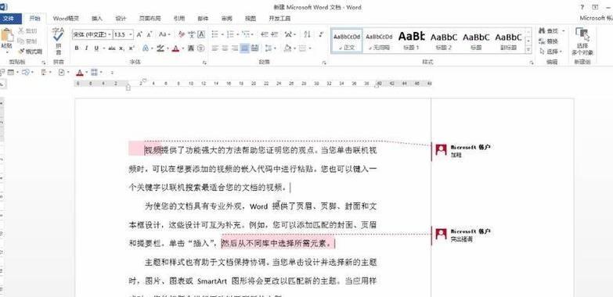Open the Select (选择) dropdown in Editing
Viewport: 613px width, 297px height.
551,51
